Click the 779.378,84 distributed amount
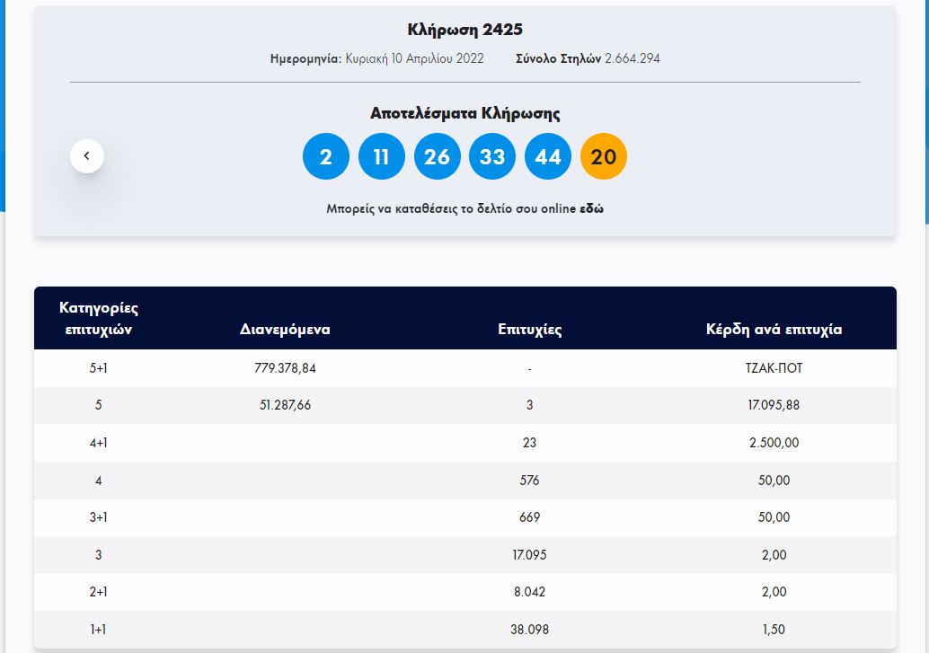Image resolution: width=929 pixels, height=653 pixels. pos(285,367)
